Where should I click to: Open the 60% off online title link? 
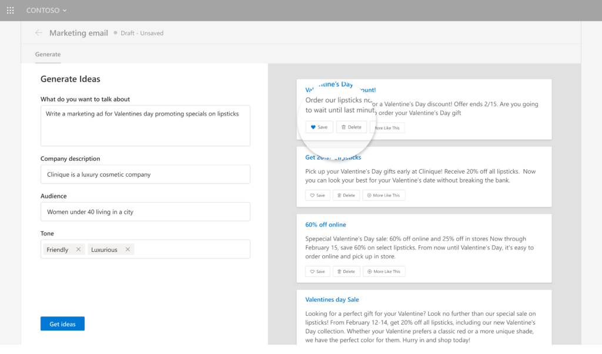tap(326, 225)
